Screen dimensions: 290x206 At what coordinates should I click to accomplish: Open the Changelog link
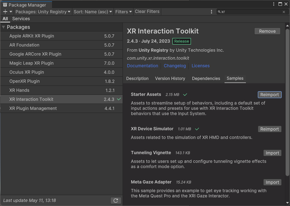(175, 66)
